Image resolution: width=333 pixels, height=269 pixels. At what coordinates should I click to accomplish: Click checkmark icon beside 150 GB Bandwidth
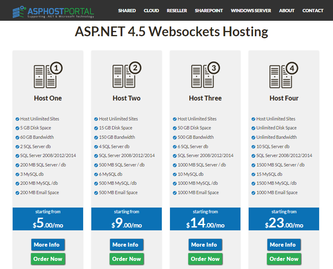coord(96,138)
